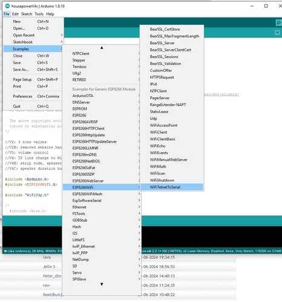Open the Edit menu

tap(15, 14)
